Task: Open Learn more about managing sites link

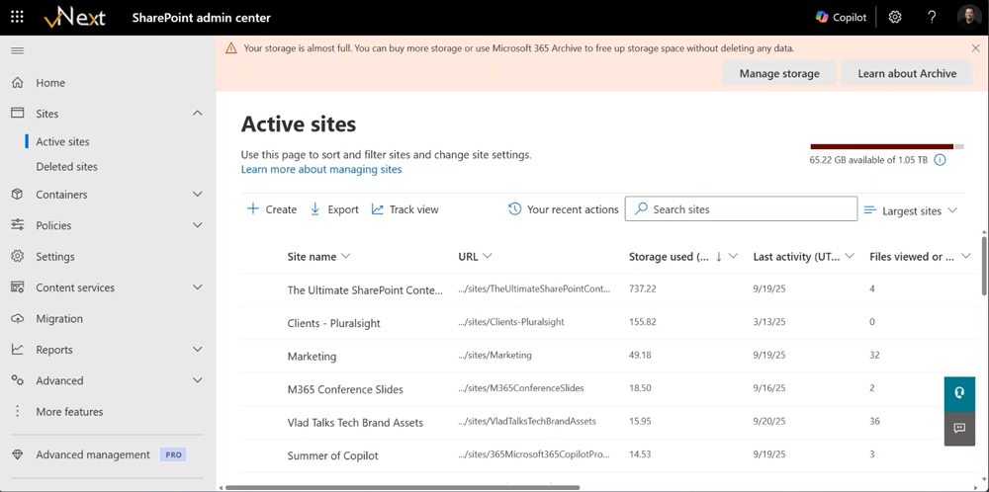Action: pos(321,170)
